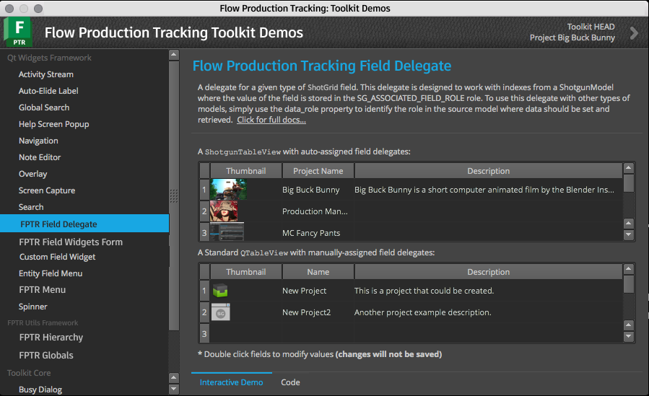This screenshot has height=396, width=649.
Task: Click the sidebar splitter grip handle
Action: click(x=174, y=196)
